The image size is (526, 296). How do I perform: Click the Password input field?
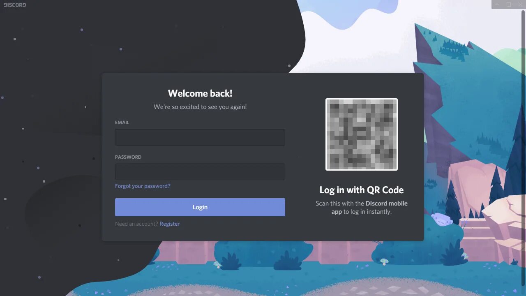coord(200,172)
